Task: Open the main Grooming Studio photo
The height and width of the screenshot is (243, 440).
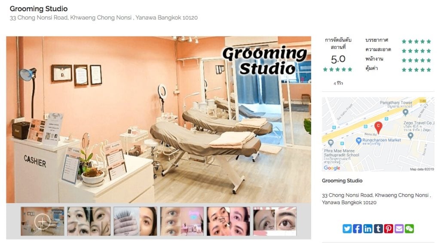Action: [159, 119]
